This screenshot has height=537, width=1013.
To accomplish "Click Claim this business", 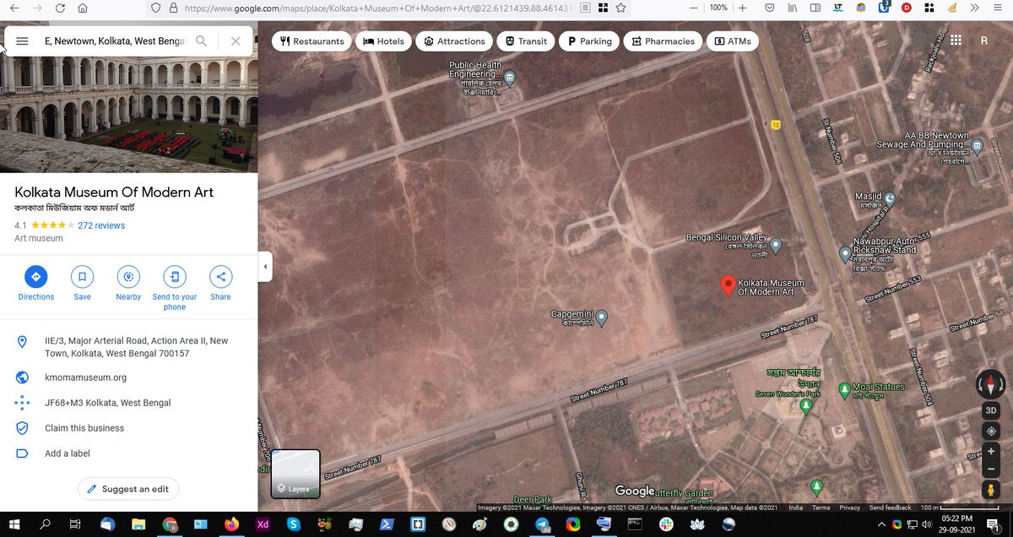I will (x=84, y=428).
